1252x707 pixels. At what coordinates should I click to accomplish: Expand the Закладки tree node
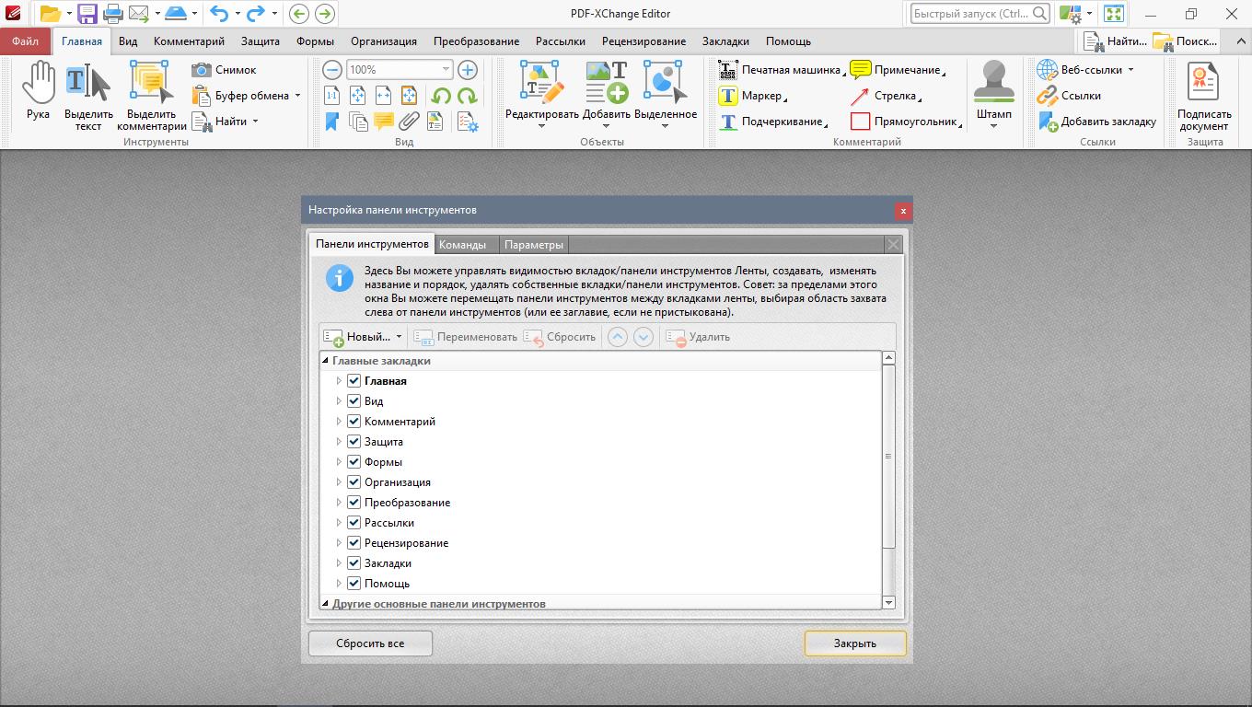tap(339, 562)
